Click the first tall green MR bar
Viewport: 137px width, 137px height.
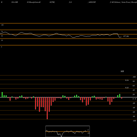pos(2,95)
